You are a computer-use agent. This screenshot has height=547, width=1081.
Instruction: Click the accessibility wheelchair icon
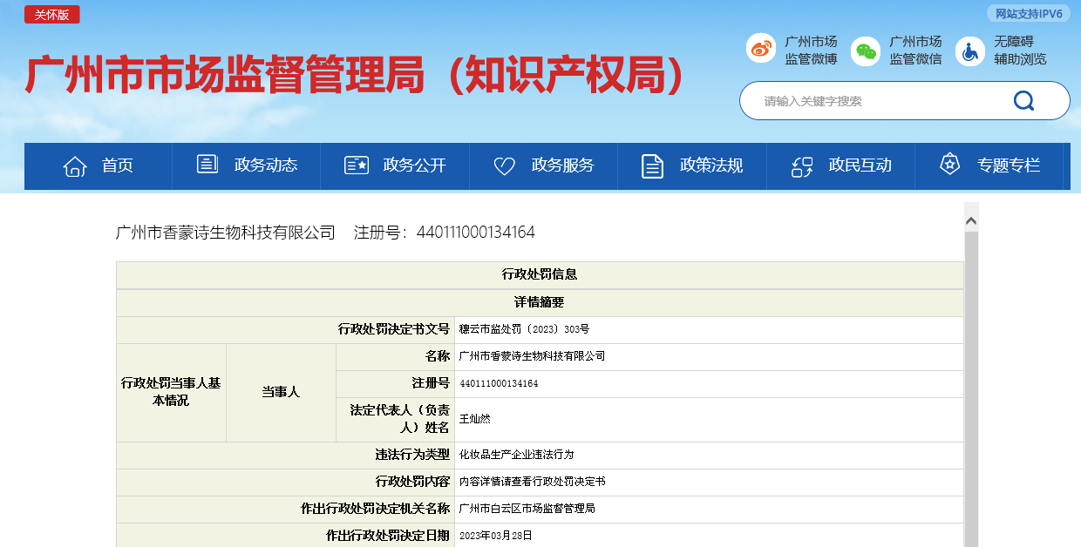pyautogui.click(x=970, y=51)
